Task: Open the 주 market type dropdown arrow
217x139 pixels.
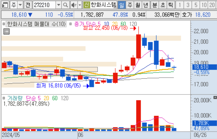Action: (x=20, y=5)
